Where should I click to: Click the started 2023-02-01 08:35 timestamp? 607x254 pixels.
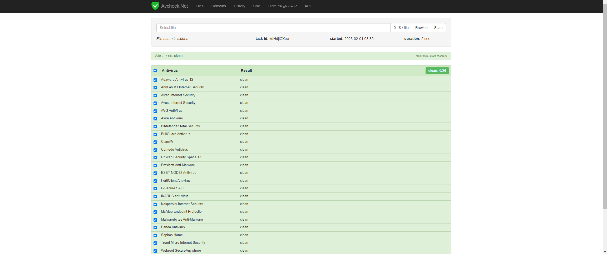click(x=352, y=39)
